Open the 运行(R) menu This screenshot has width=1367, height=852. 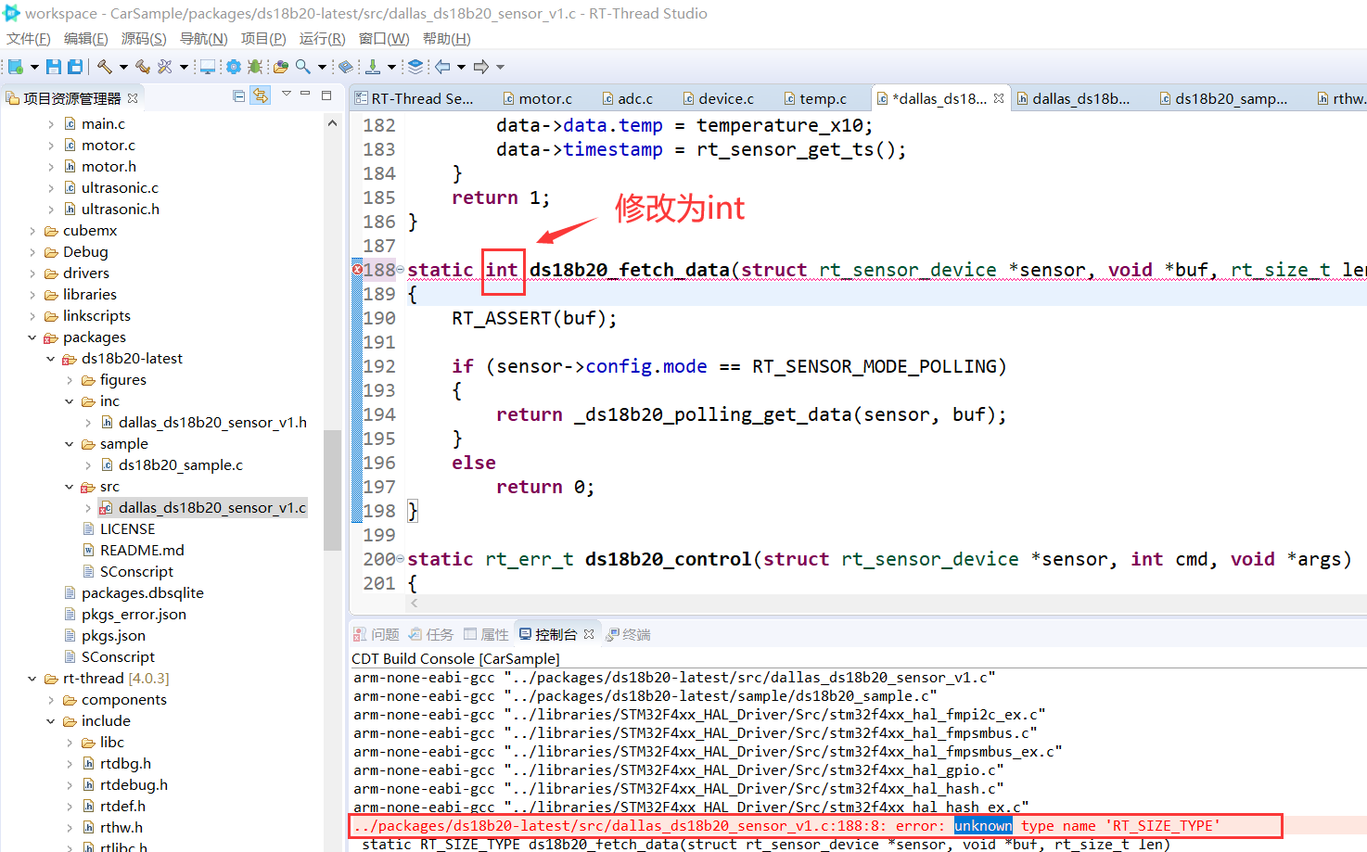[322, 38]
